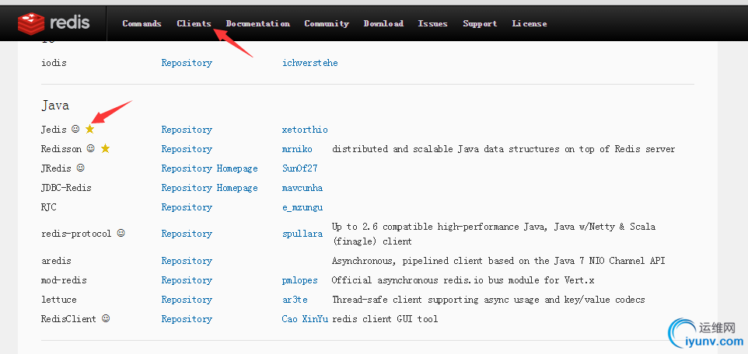Open the iodis Repository link
The height and width of the screenshot is (354, 748).
(x=187, y=63)
